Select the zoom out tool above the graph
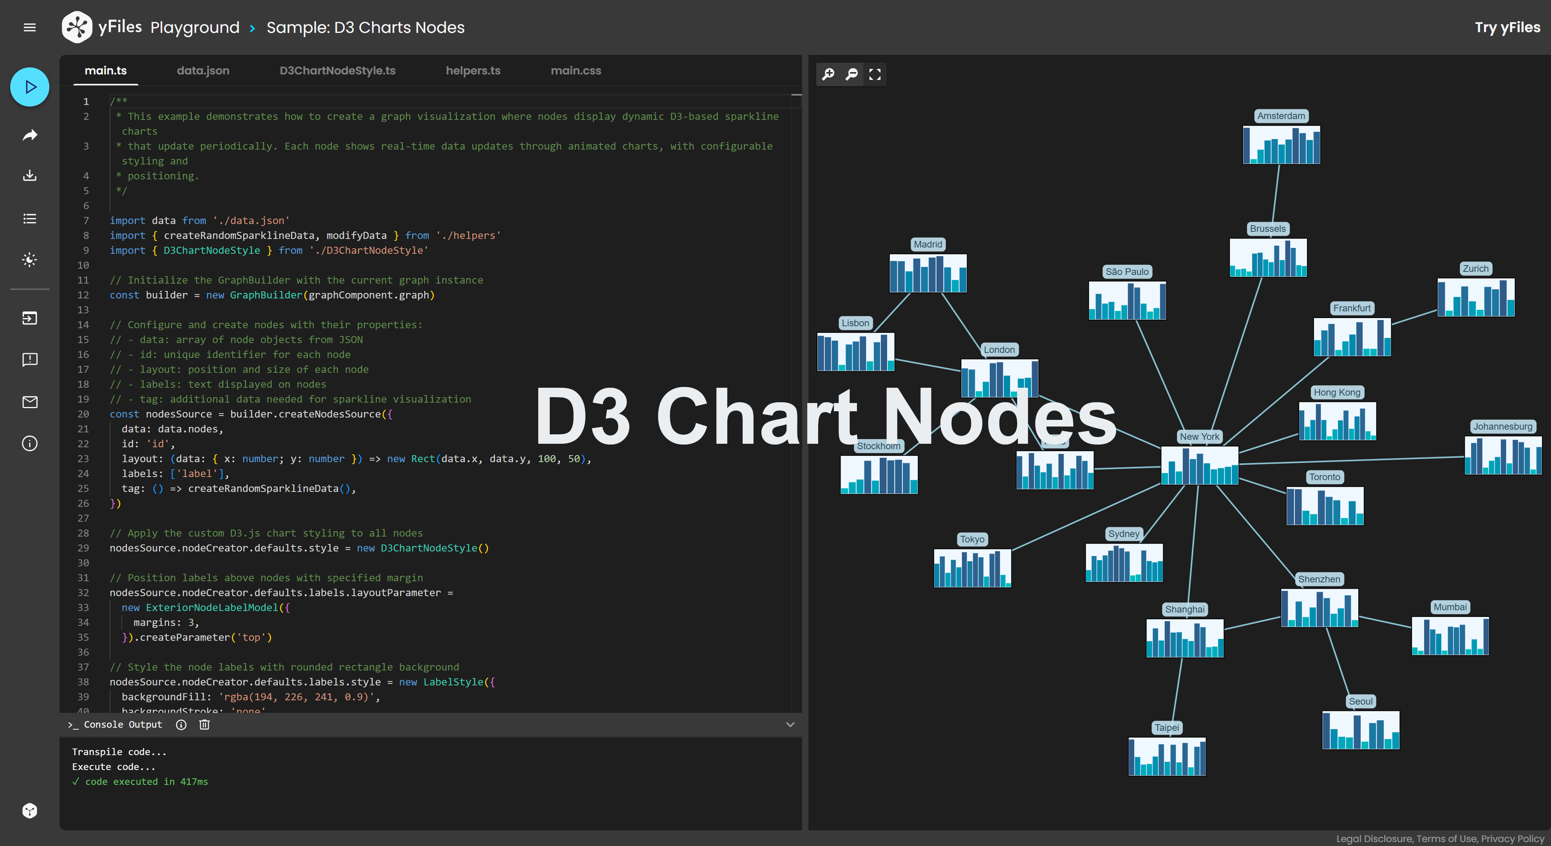This screenshot has height=846, width=1551. pyautogui.click(x=851, y=74)
